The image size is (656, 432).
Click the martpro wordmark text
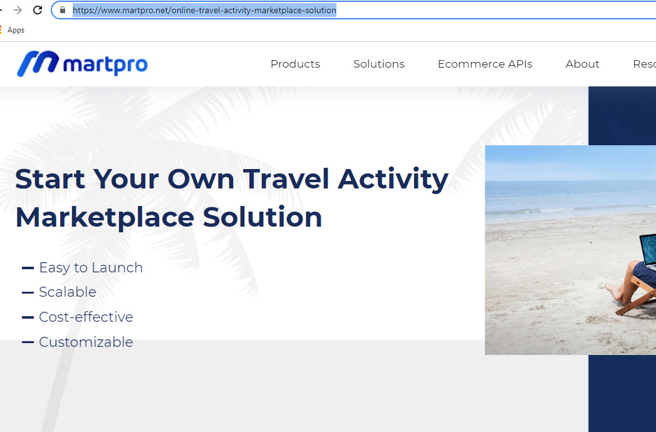pos(105,64)
